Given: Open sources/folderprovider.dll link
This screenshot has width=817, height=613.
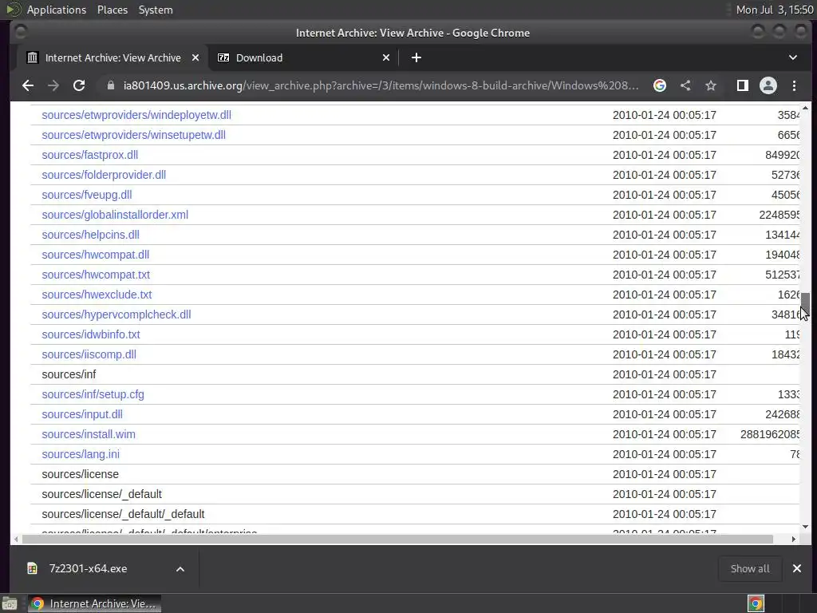Looking at the screenshot, I should click(104, 175).
